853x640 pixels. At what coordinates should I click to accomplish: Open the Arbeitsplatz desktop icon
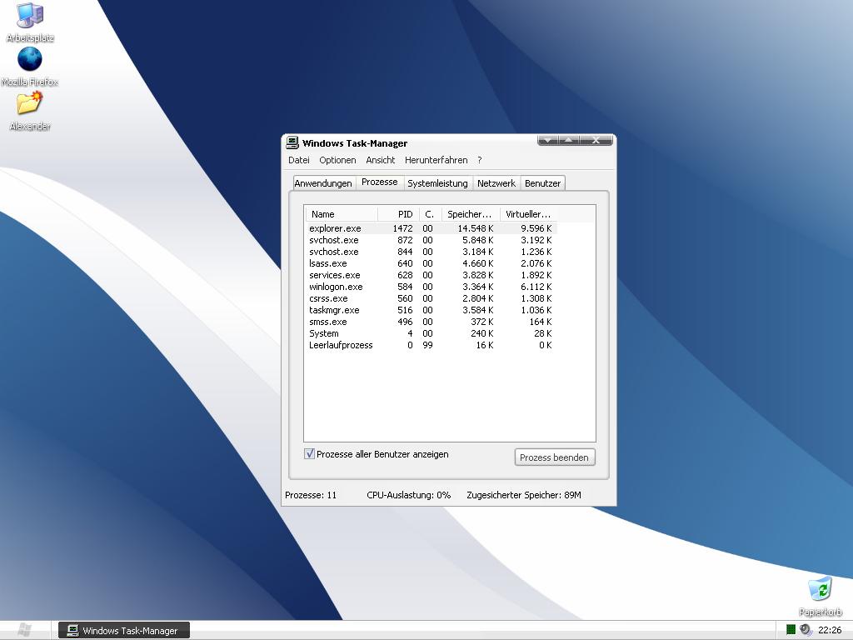click(30, 16)
